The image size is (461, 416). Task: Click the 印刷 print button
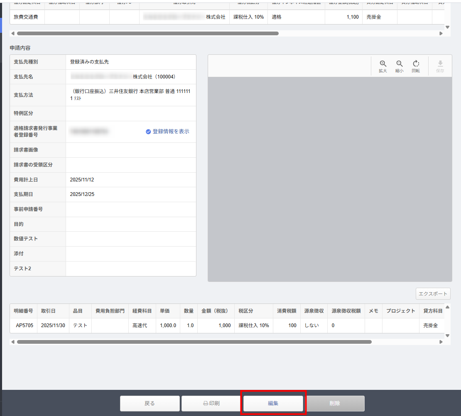click(211, 403)
